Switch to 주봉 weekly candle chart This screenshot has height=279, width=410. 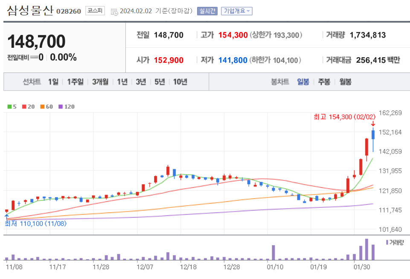click(x=324, y=82)
